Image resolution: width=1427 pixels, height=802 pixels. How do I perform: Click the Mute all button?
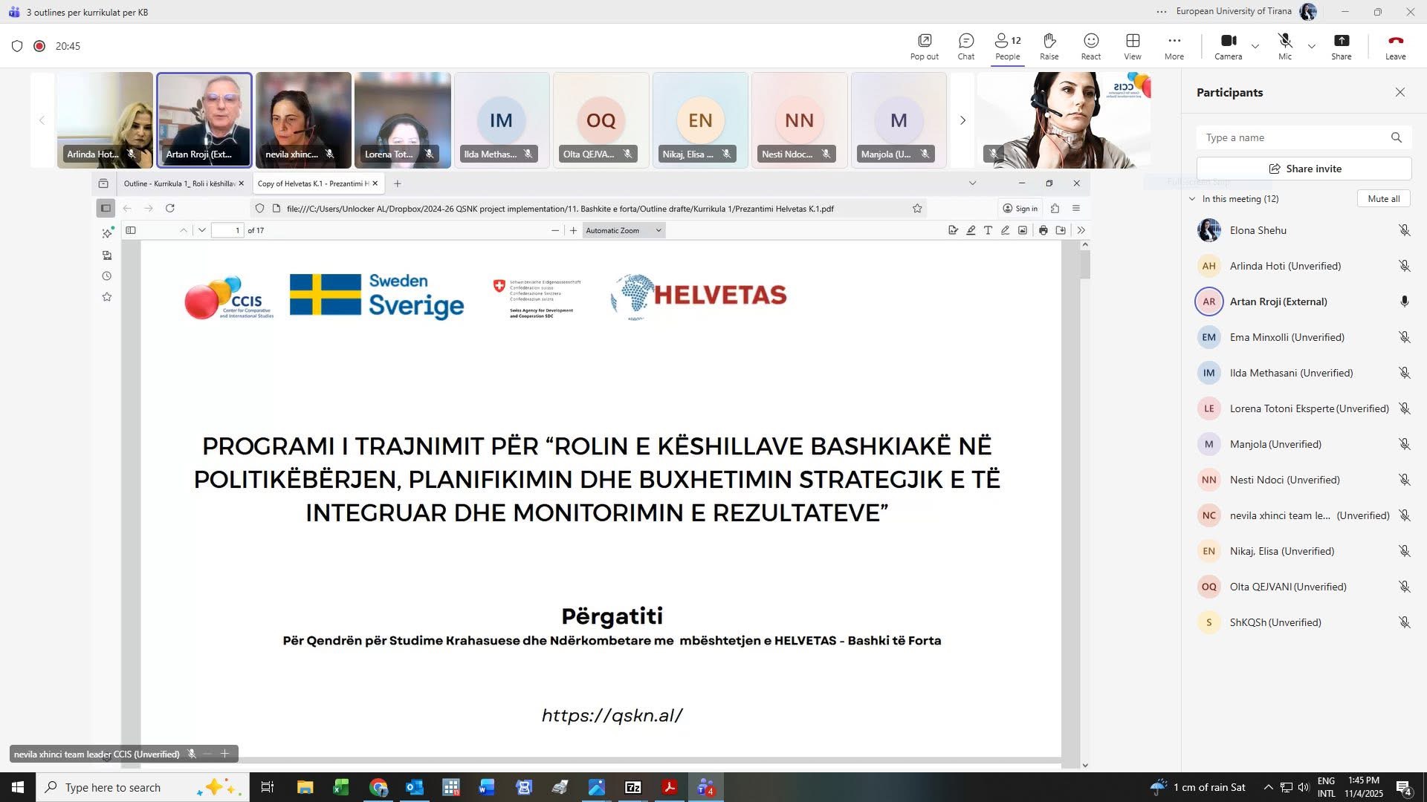[x=1383, y=199]
